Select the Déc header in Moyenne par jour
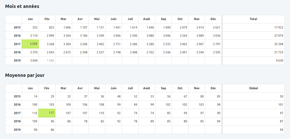 (x=213, y=88)
